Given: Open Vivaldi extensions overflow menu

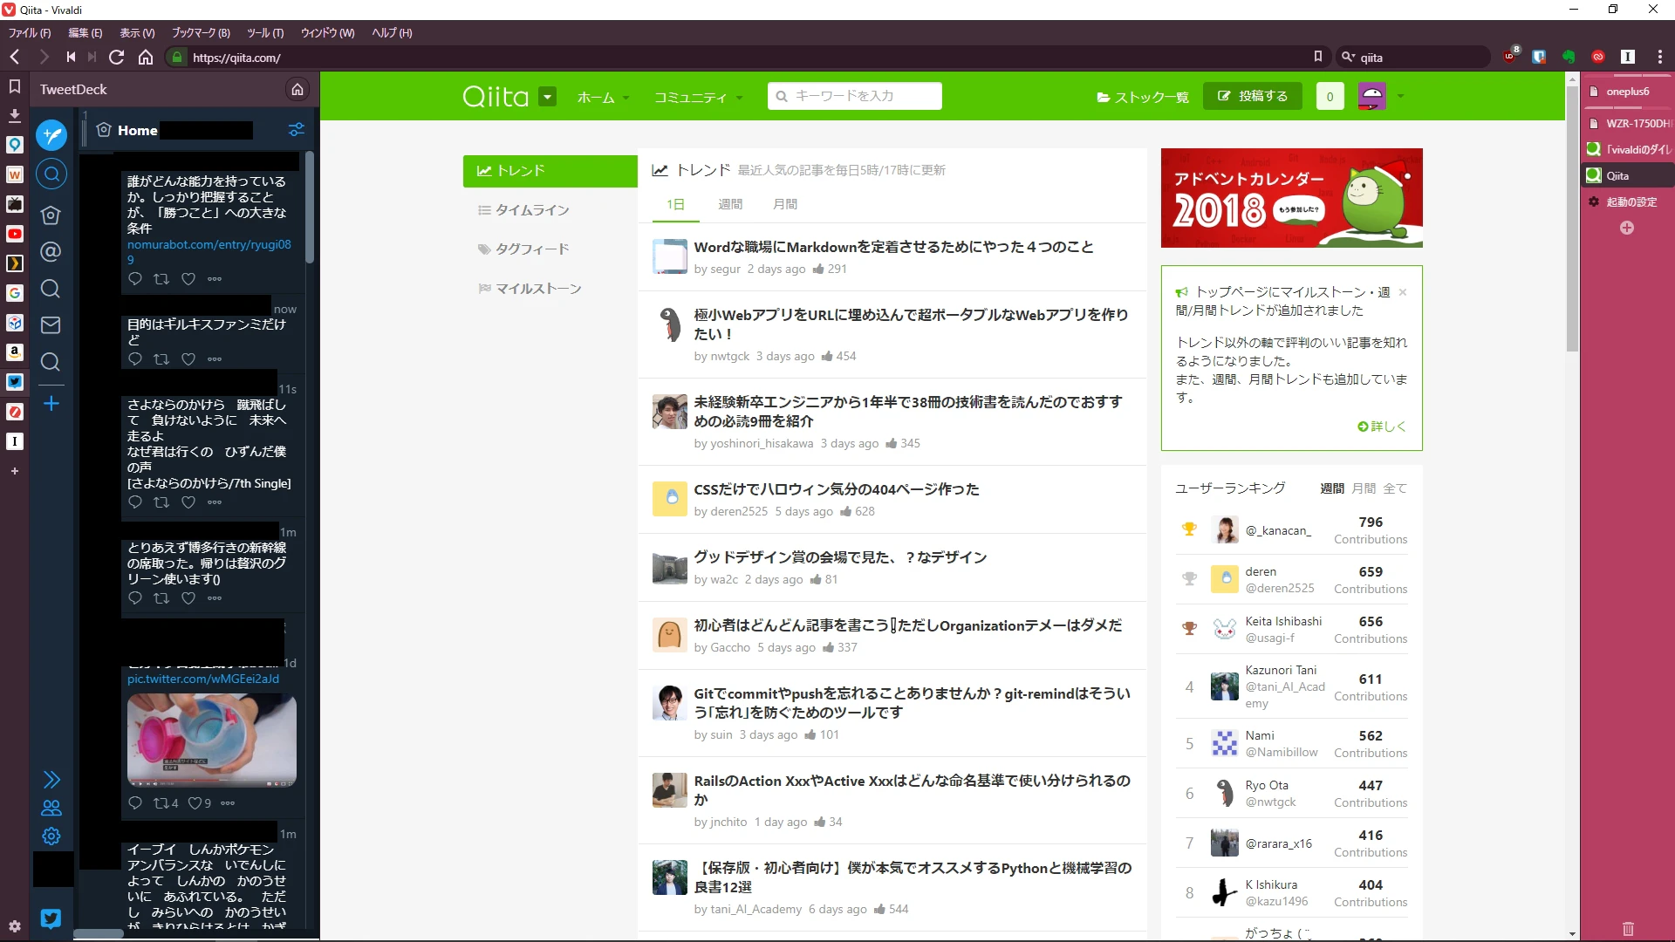Looking at the screenshot, I should tap(1659, 57).
